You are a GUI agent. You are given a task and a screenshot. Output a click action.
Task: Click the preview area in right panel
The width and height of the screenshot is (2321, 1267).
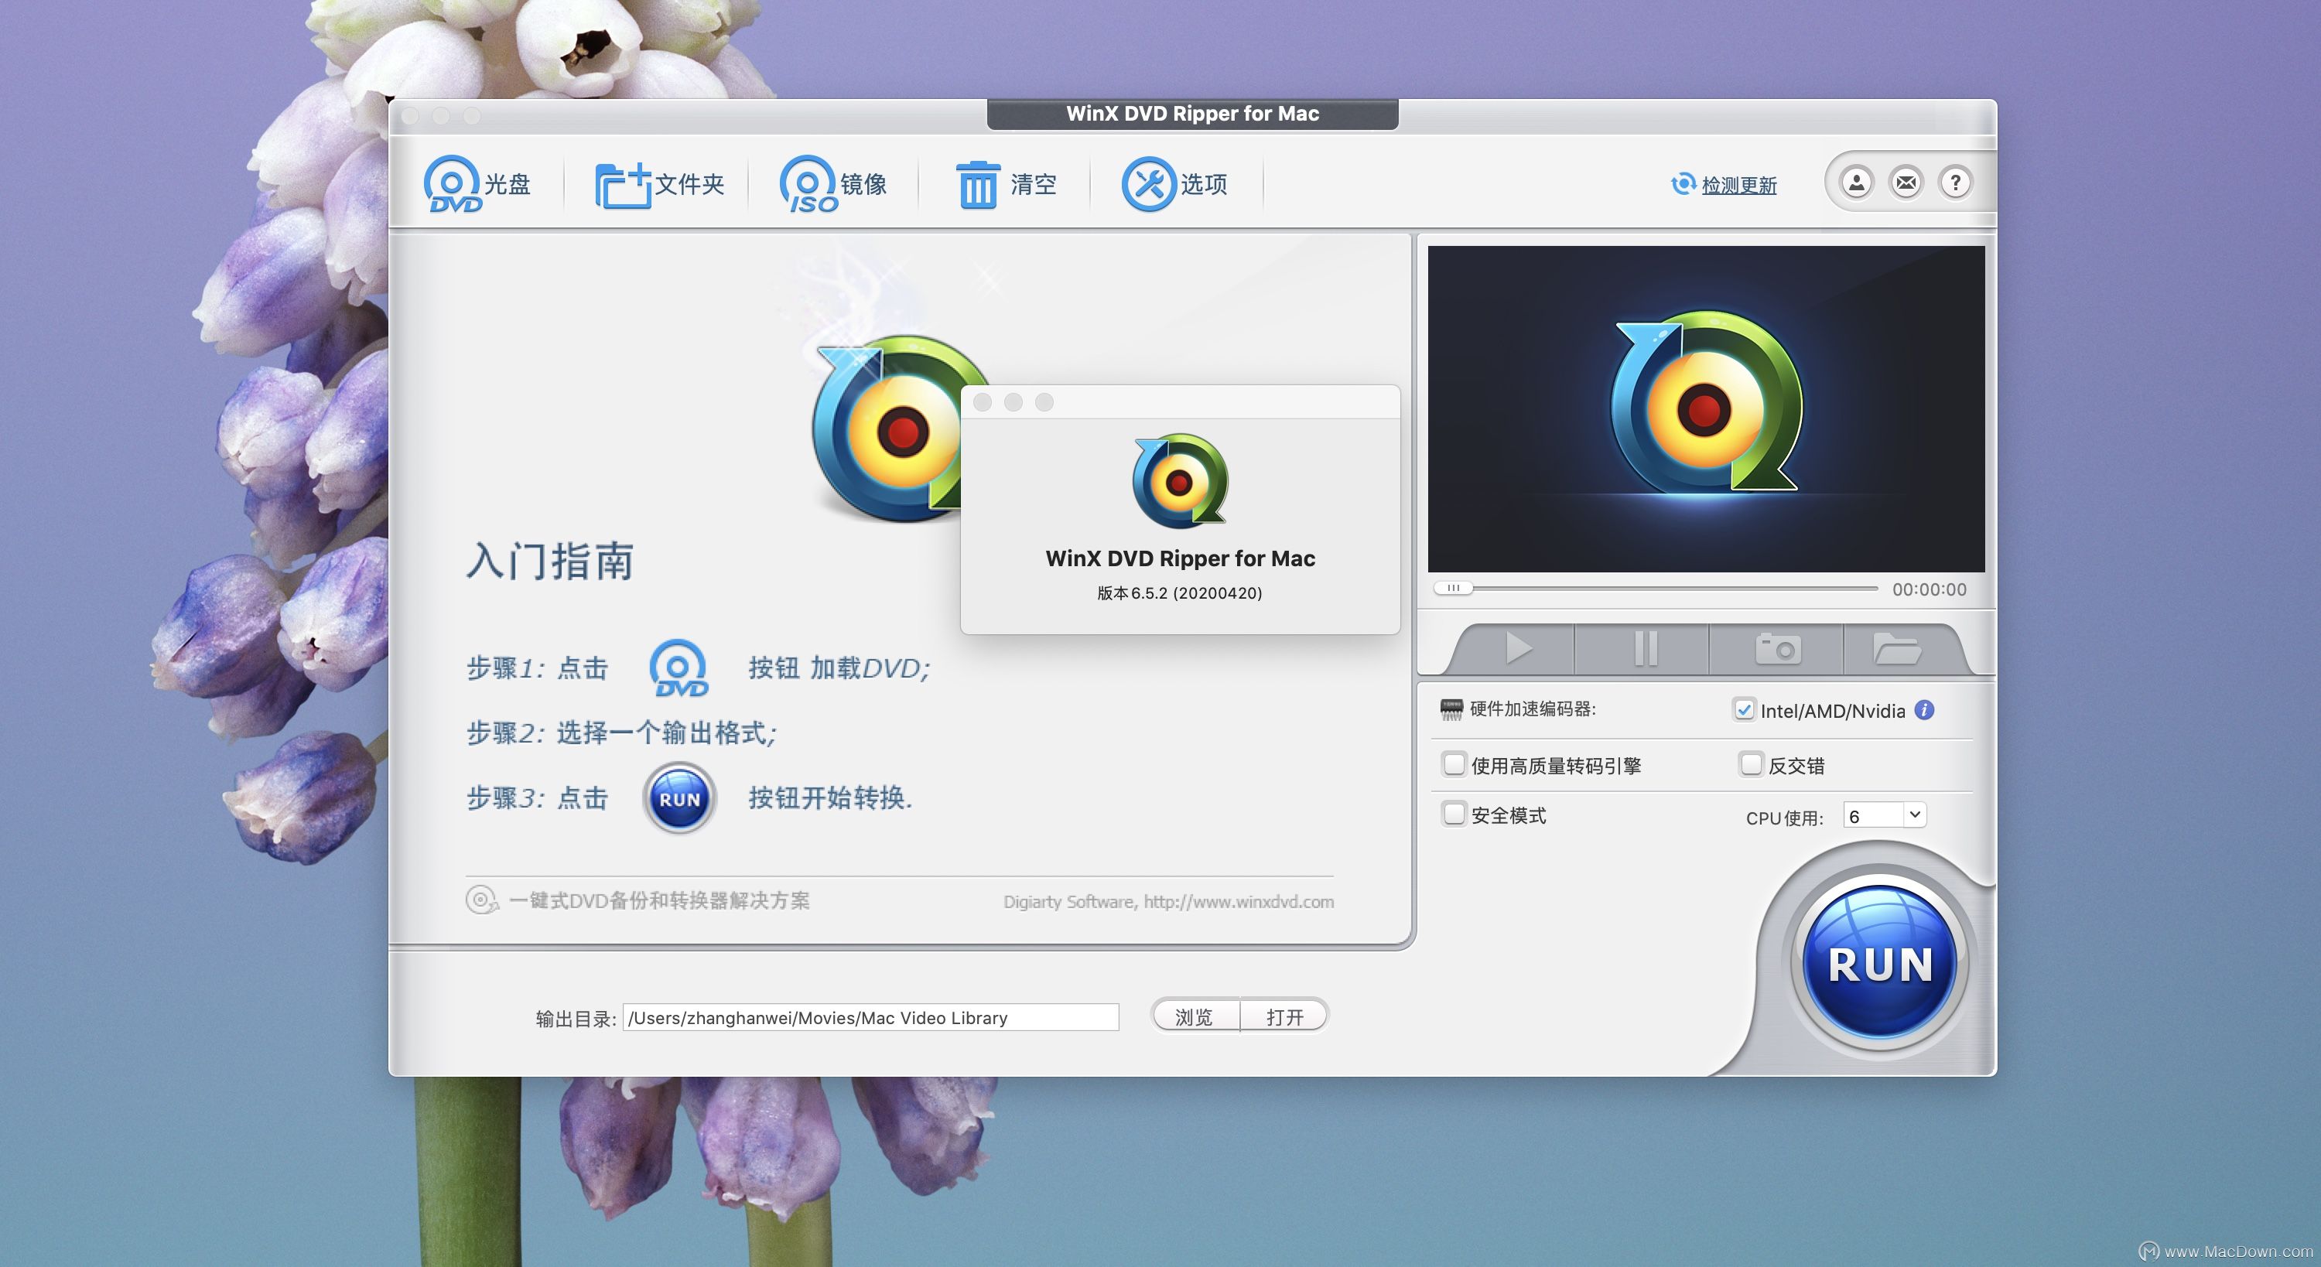(x=1706, y=408)
